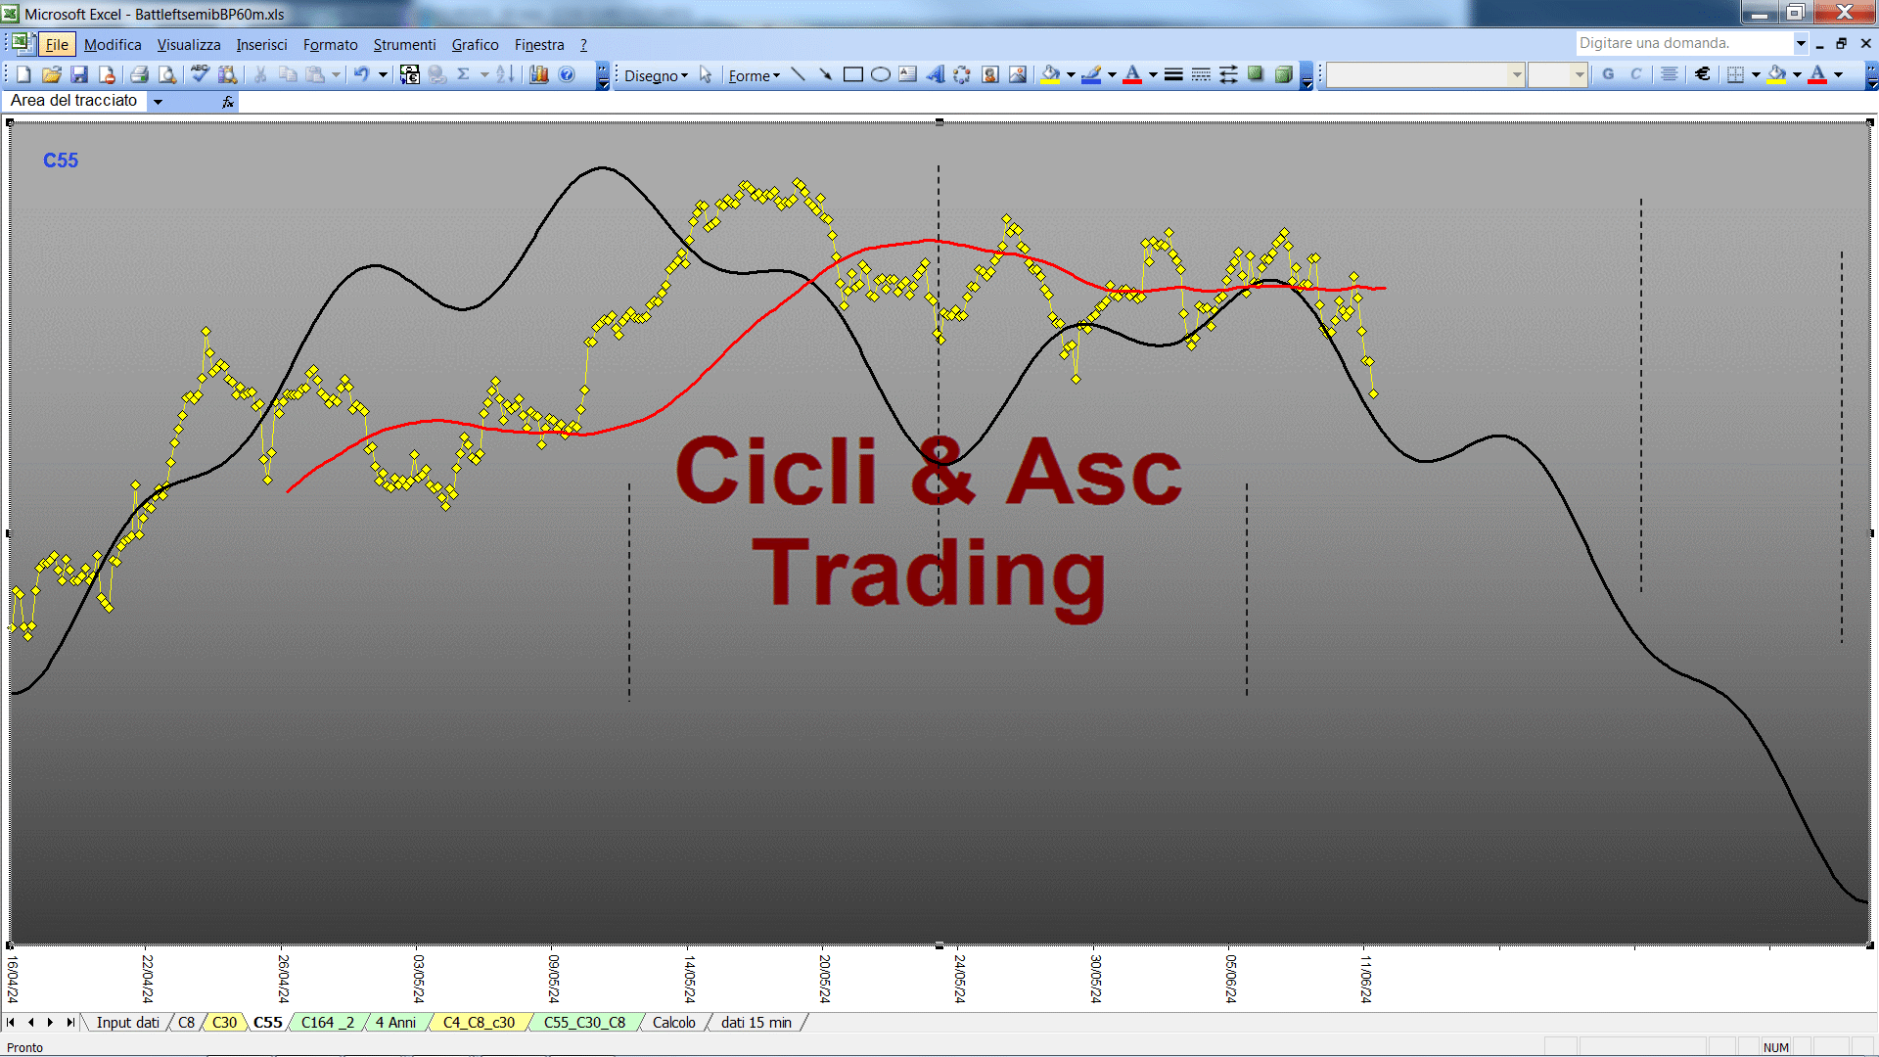The width and height of the screenshot is (1879, 1057).
Task: Go to first sheet tab arrow
Action: coord(11,1023)
